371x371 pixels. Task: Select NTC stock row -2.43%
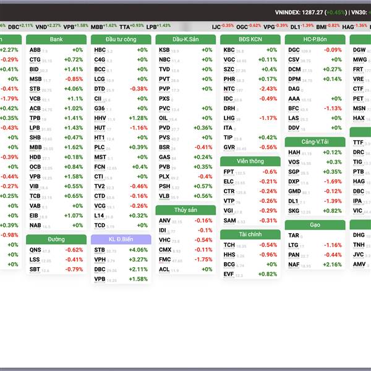(250, 88)
